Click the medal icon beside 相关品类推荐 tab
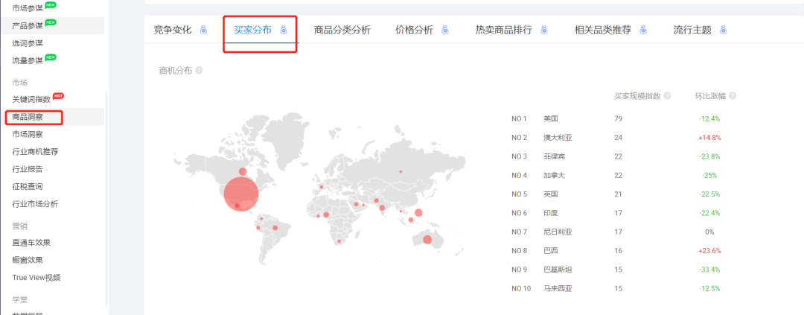The image size is (804, 315). (643, 31)
